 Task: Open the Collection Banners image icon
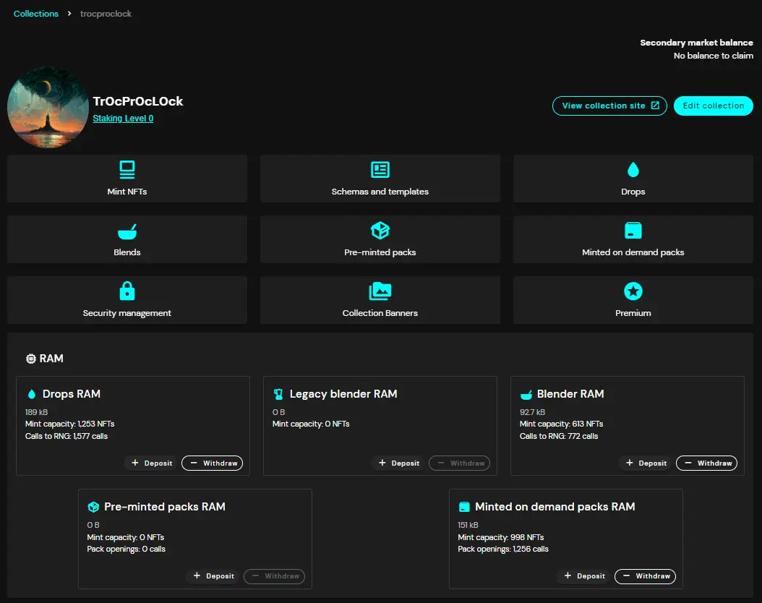coord(380,291)
